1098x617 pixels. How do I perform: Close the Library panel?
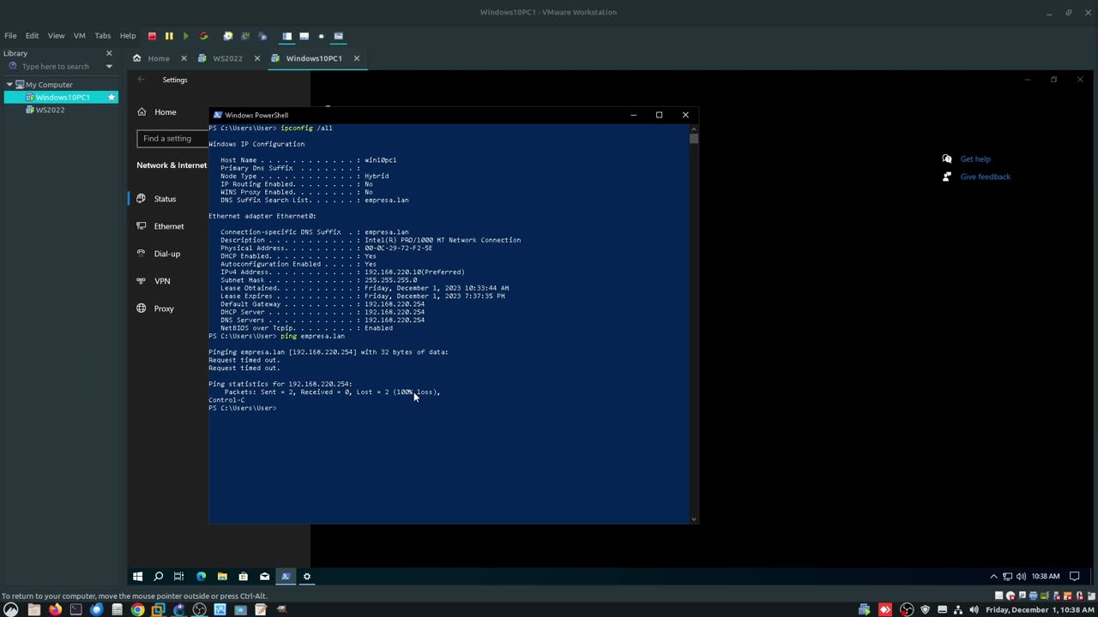coord(109,53)
